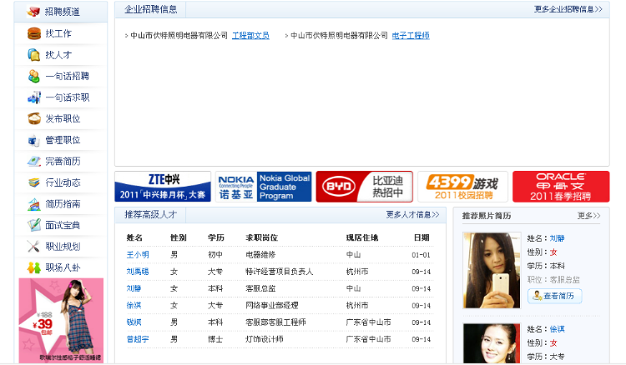Open candidate 刘静 in talent table

click(134, 288)
